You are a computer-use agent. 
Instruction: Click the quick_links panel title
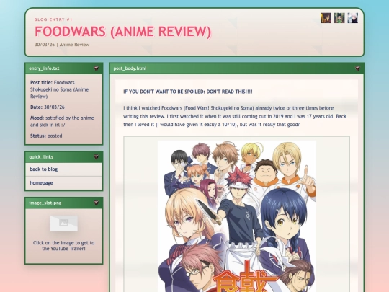pyautogui.click(x=41, y=157)
